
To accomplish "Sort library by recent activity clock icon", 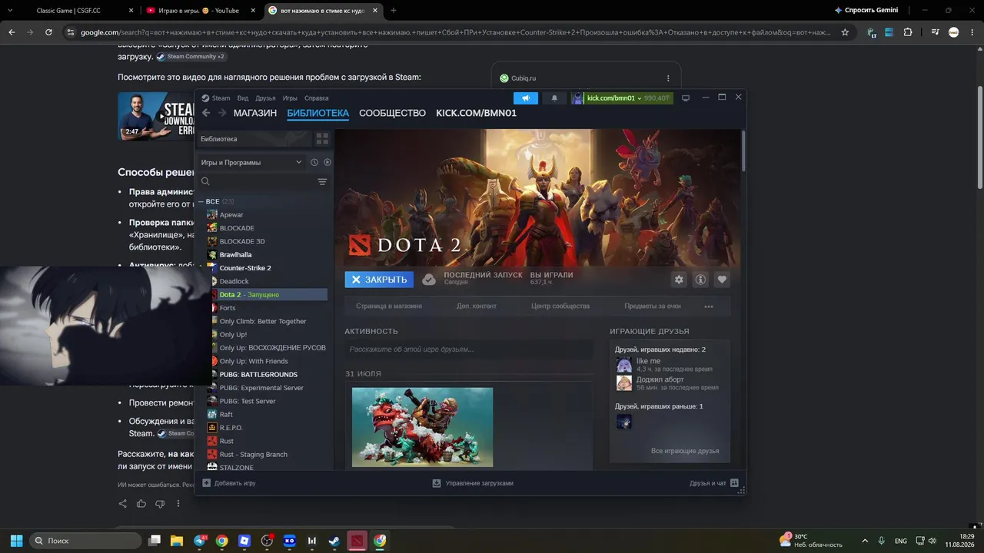I will [314, 163].
